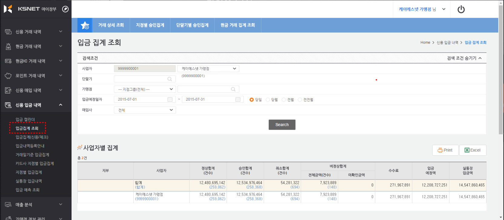This screenshot has height=220, width=504.
Task: Click the 신용 입금 내역 breadcrumb link
Action: click(447, 43)
